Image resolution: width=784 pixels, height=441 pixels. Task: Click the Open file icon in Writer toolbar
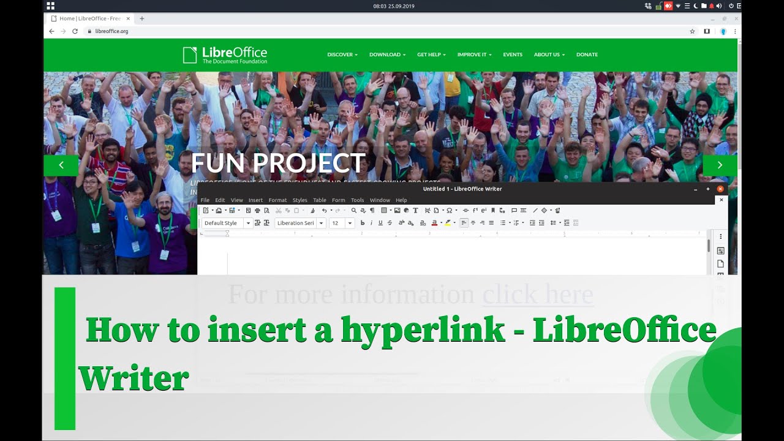point(219,210)
